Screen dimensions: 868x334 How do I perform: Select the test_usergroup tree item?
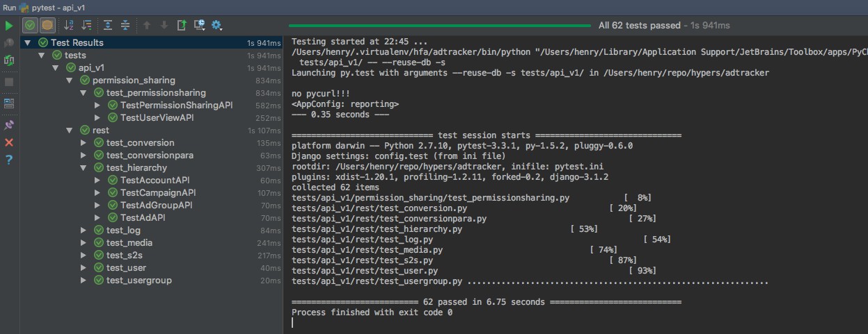[x=139, y=281]
